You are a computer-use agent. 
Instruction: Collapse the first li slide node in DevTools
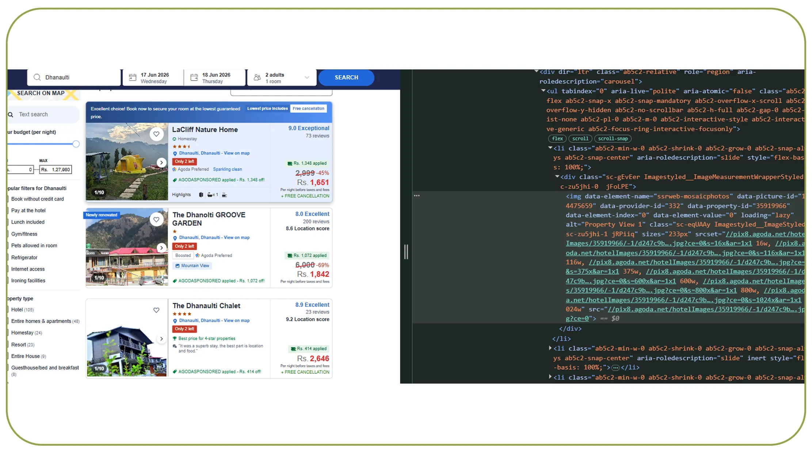tap(550, 148)
